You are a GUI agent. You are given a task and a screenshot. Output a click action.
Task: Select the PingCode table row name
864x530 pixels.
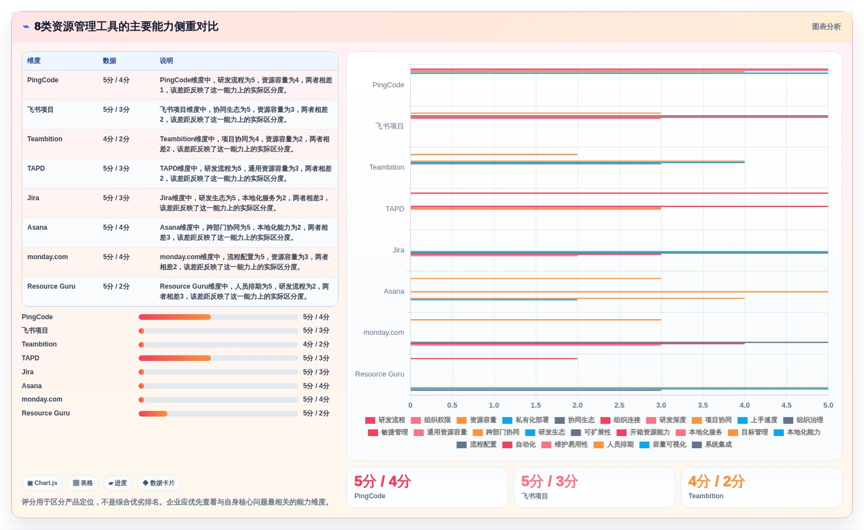[x=43, y=80]
